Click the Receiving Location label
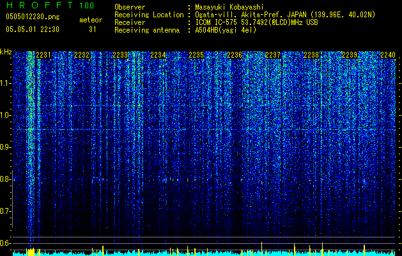The width and height of the screenshot is (402, 256). pyautogui.click(x=149, y=15)
